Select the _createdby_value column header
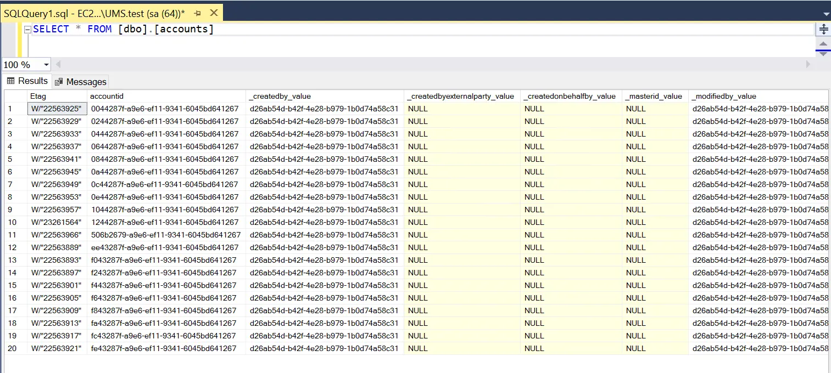The height and width of the screenshot is (373, 831). pos(325,96)
